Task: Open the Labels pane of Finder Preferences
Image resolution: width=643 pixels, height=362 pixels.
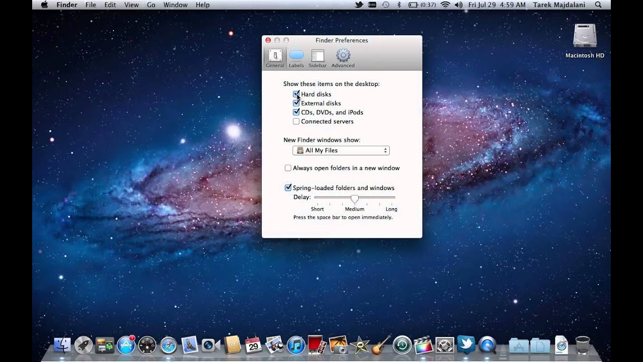Action: coord(296,57)
